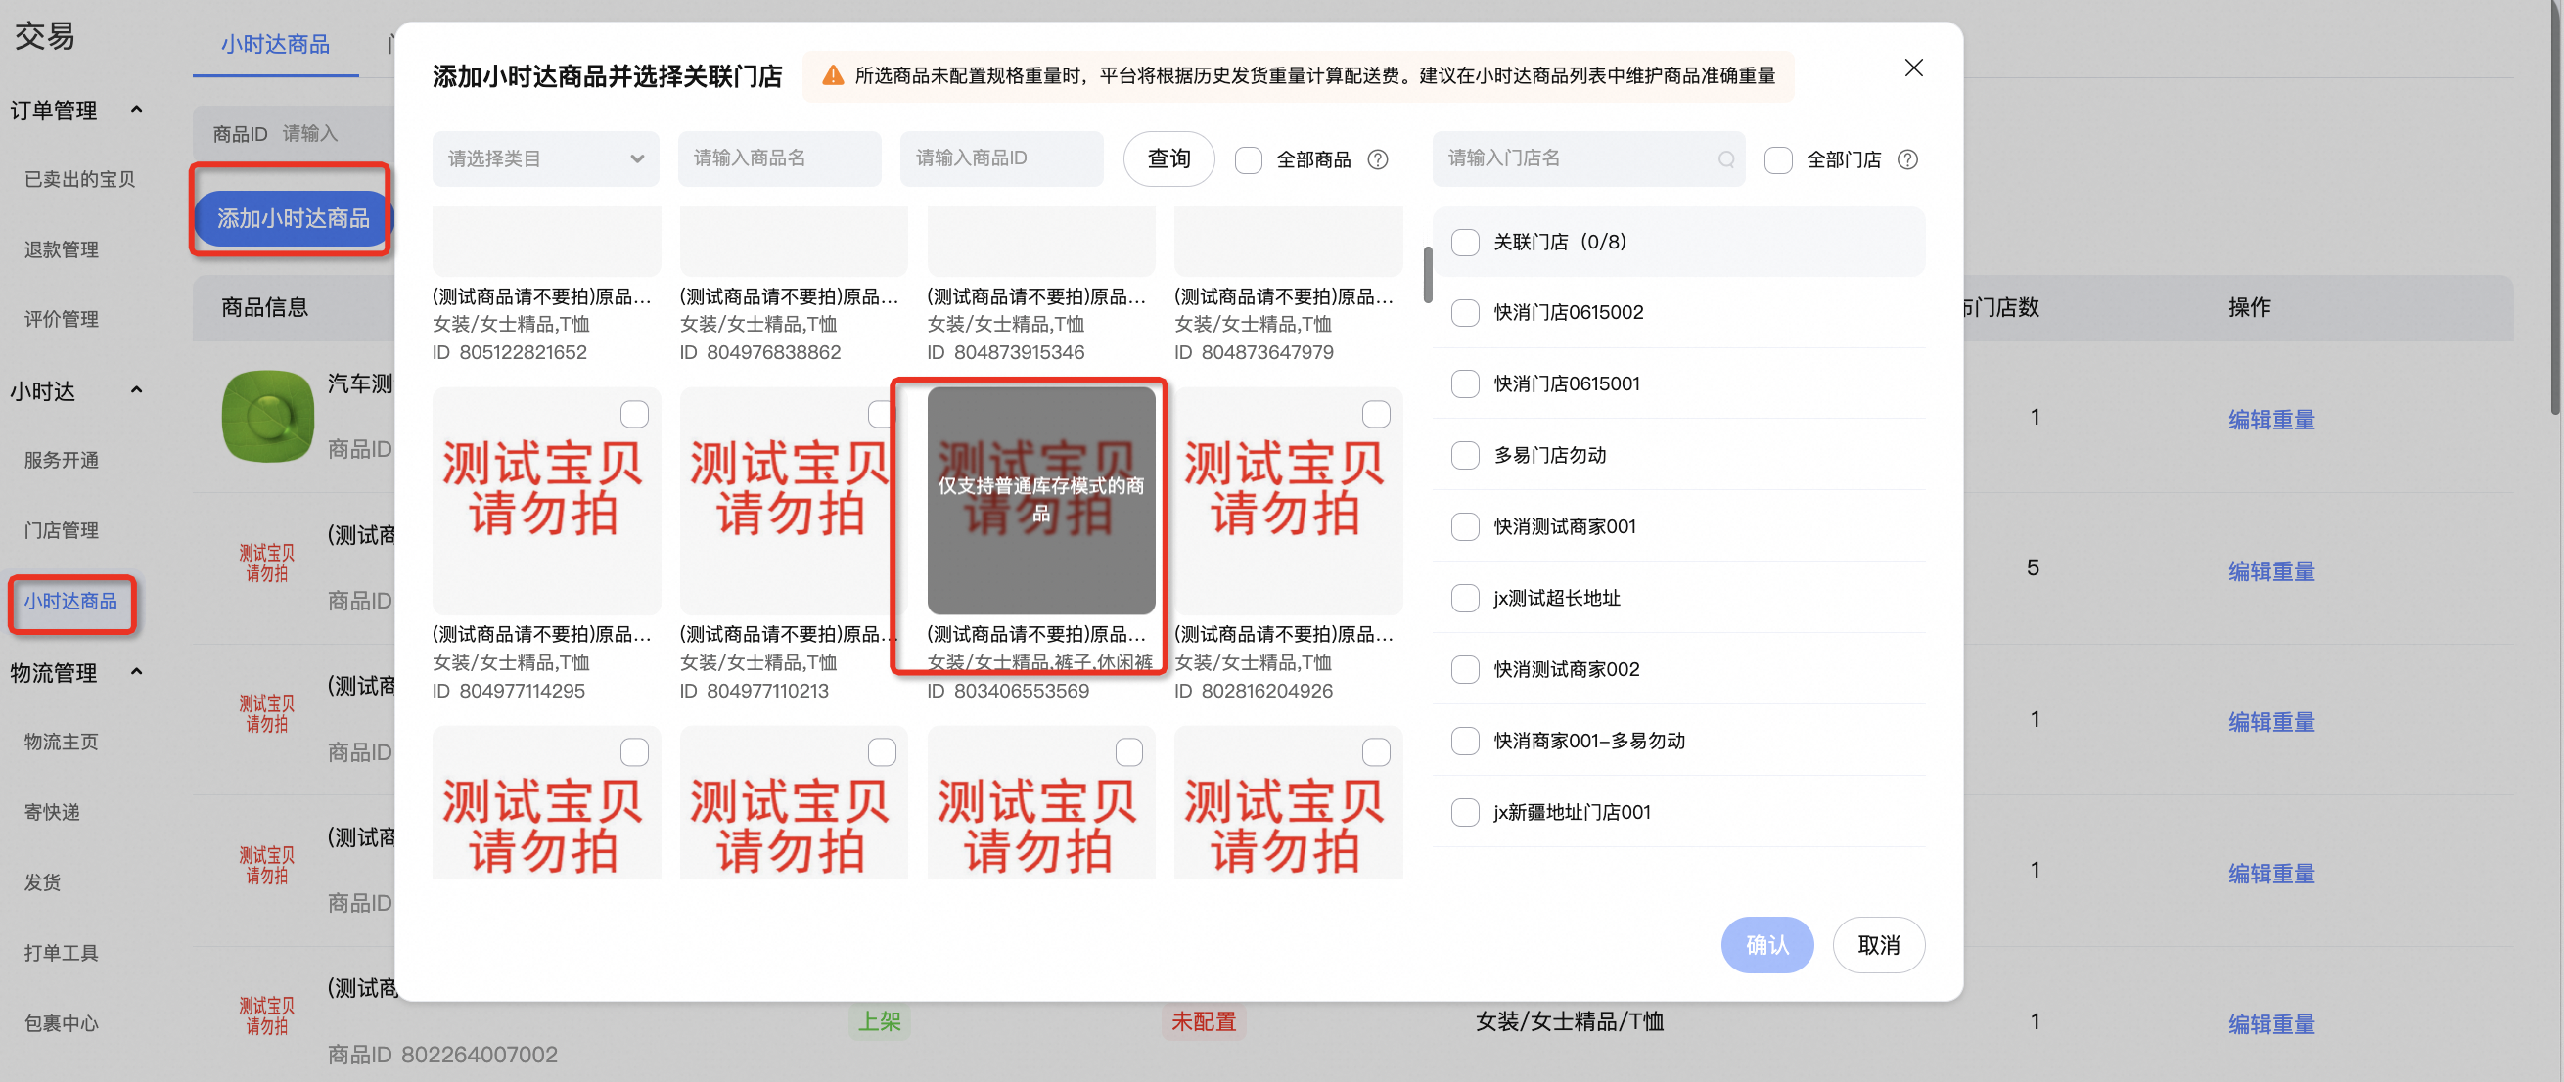Click the search magnifier in the store name field
The height and width of the screenshot is (1082, 2564).
coord(1726,159)
